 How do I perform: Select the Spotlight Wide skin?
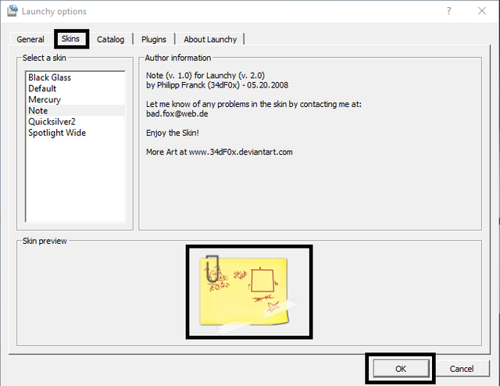click(x=75, y=133)
